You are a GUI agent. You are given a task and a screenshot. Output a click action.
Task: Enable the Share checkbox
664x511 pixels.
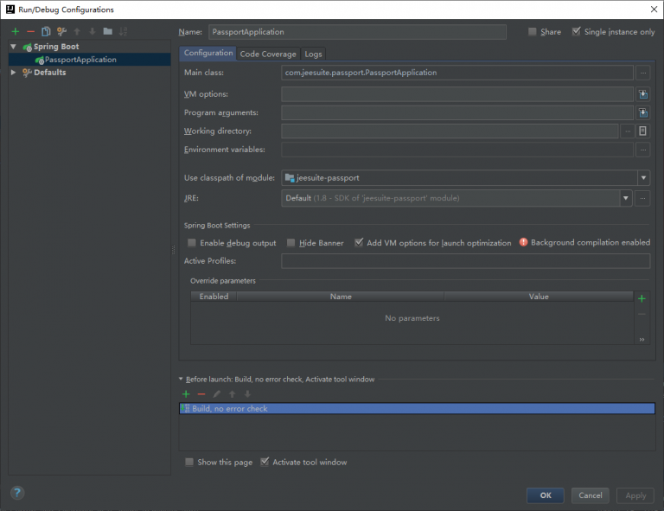click(533, 32)
